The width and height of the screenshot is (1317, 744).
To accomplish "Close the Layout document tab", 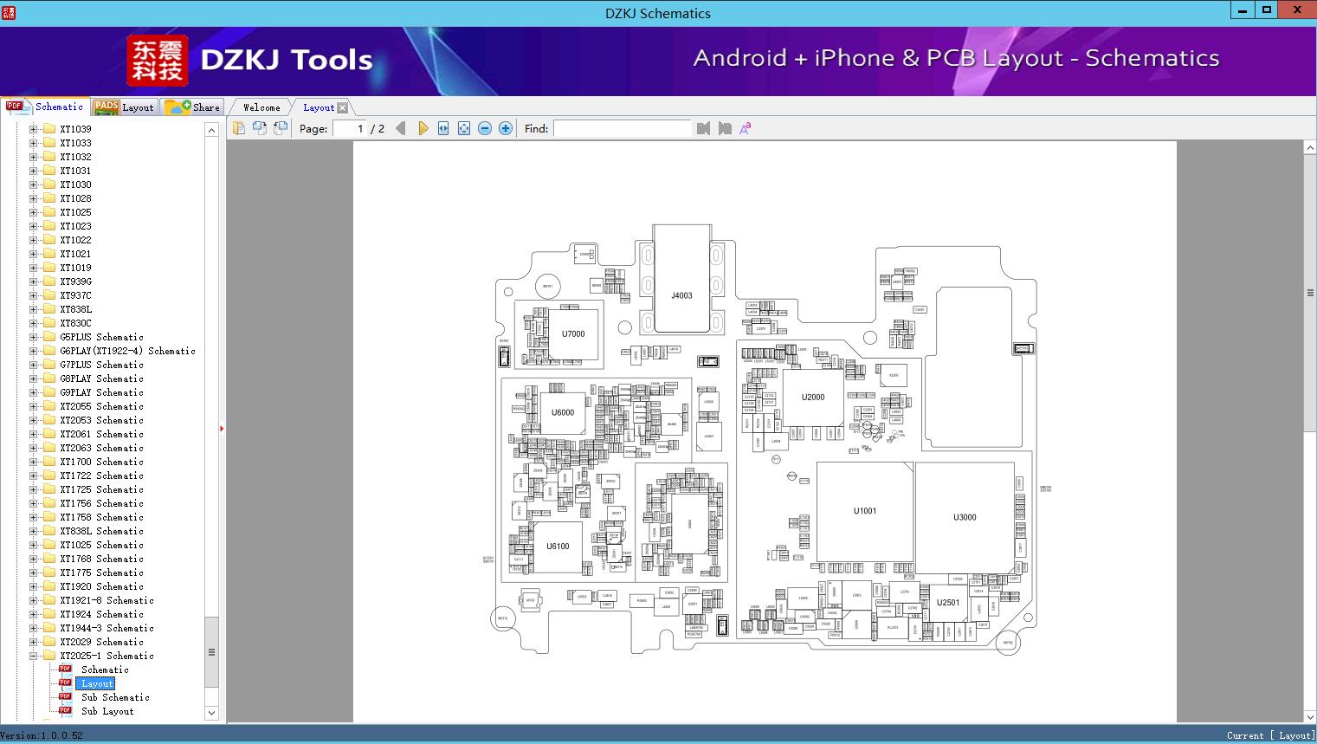I will (x=343, y=107).
